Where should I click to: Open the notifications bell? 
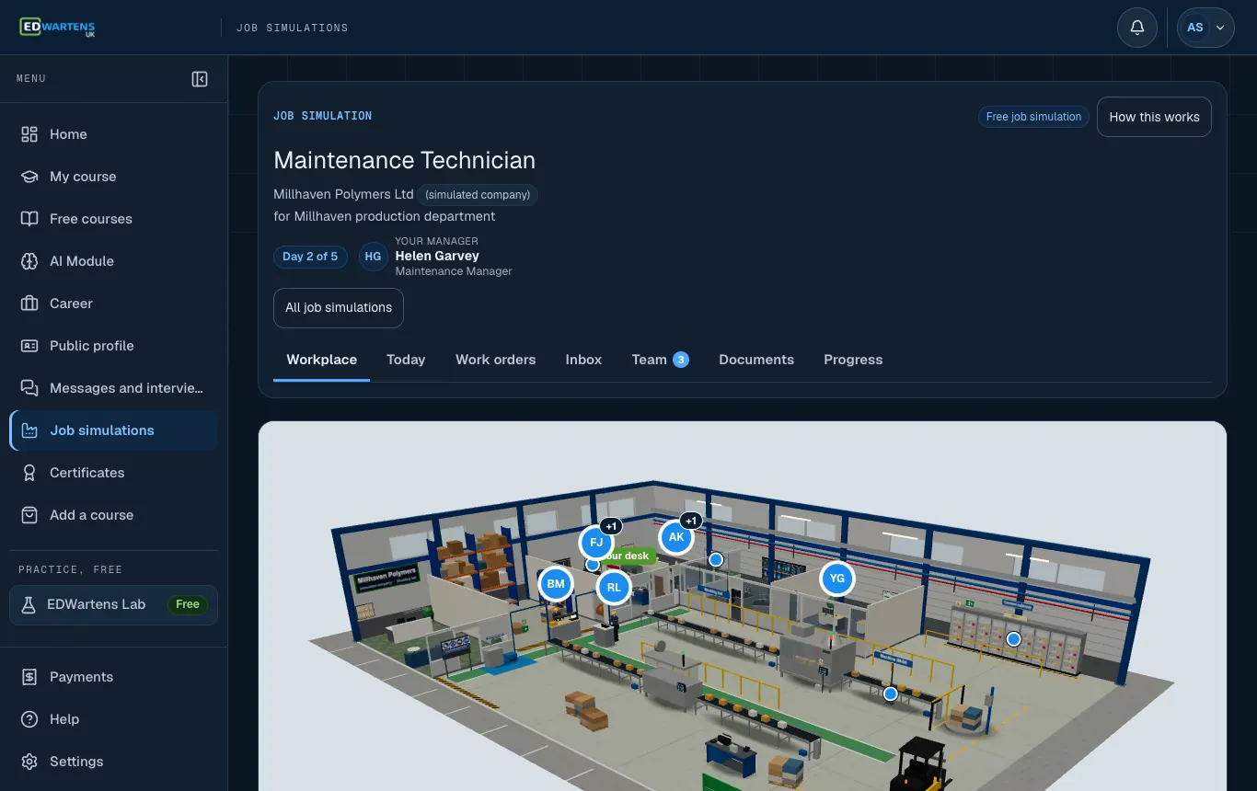pos(1137,28)
